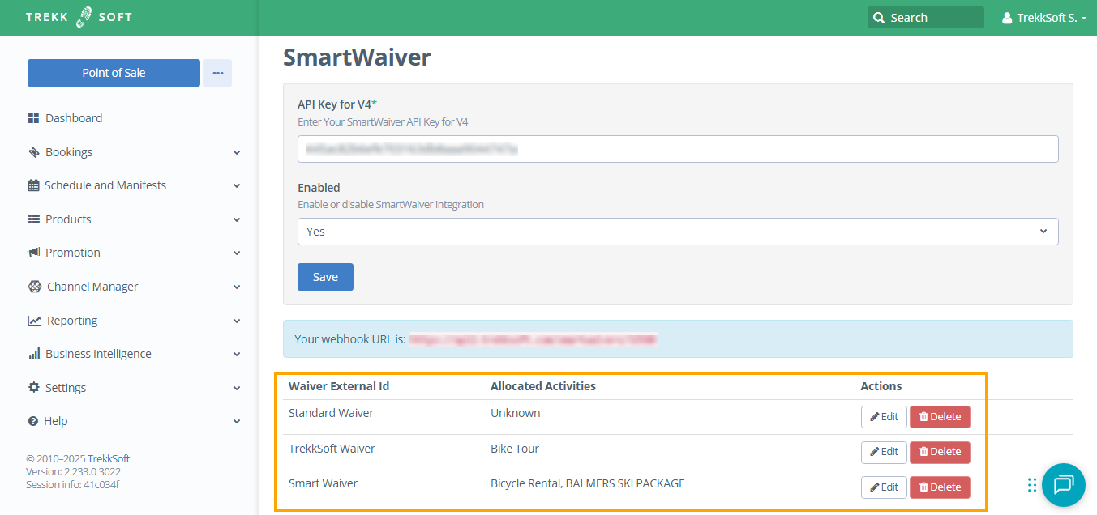Open the Enabled Yes dropdown

coord(677,232)
